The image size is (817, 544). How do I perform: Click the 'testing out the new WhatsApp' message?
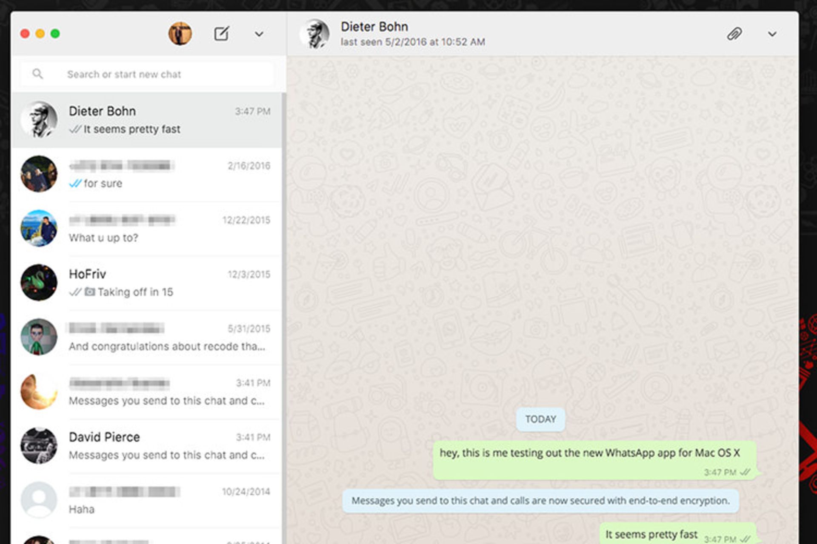click(x=589, y=453)
